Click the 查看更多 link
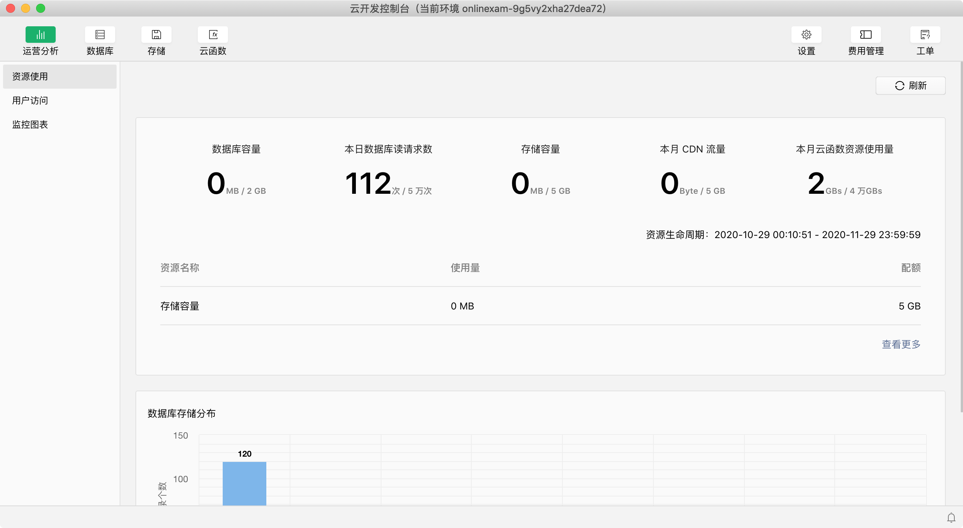Viewport: 963px width, 528px height. point(901,344)
